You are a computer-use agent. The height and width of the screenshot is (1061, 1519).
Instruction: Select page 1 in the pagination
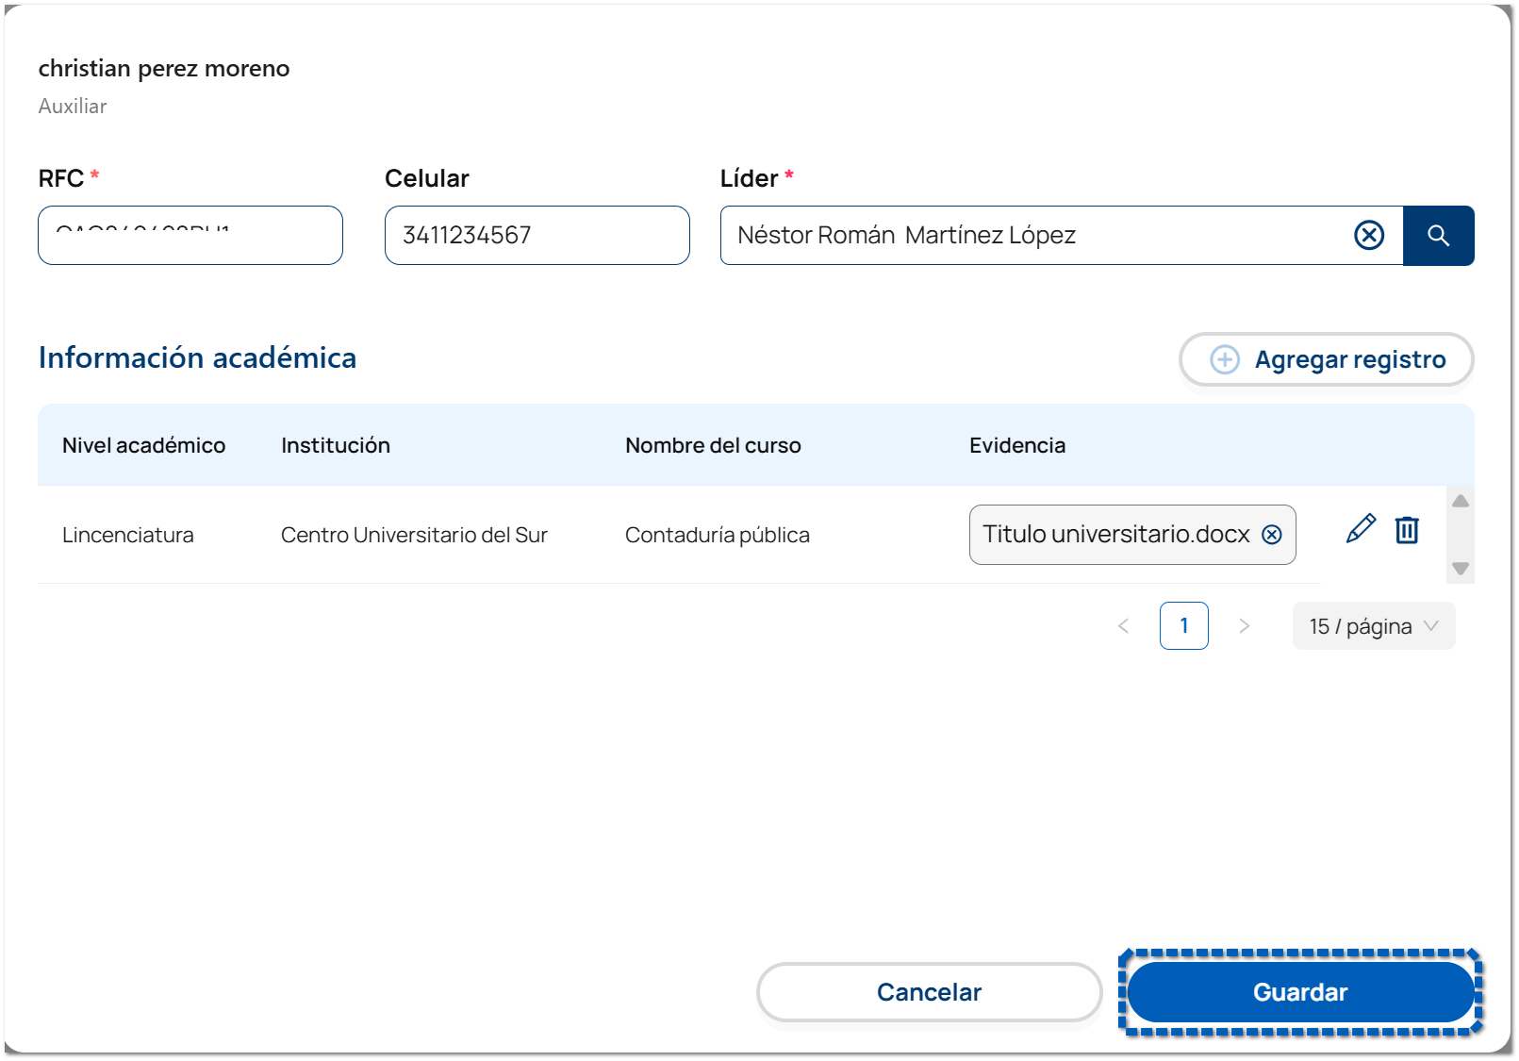point(1183,626)
